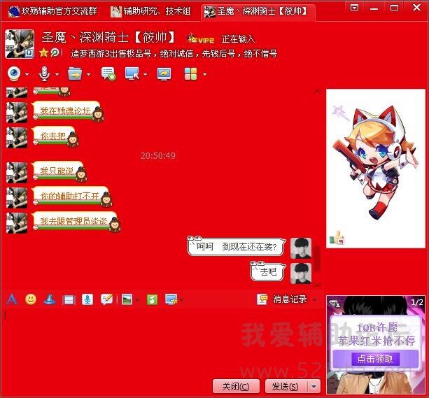Open the magic emoticon wizard hat icon
This screenshot has width=429, height=398.
pos(50,299)
